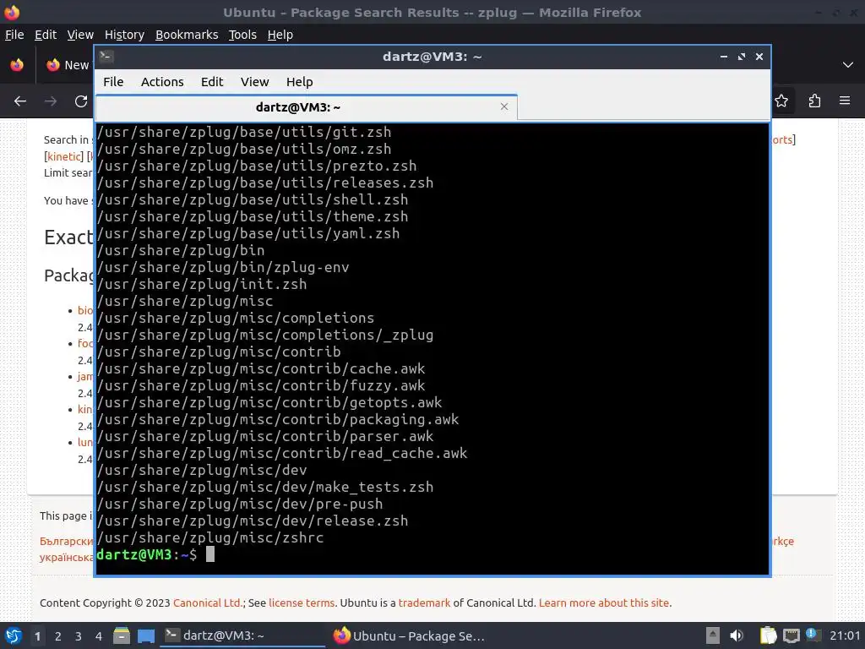Open the trademark link
This screenshot has width=865, height=649.
[x=424, y=603]
